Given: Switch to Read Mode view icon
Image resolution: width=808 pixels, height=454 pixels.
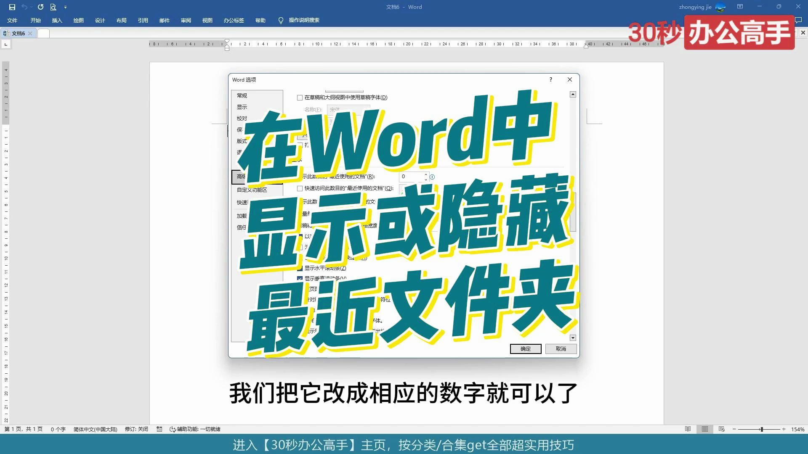Looking at the screenshot, I should coord(688,429).
